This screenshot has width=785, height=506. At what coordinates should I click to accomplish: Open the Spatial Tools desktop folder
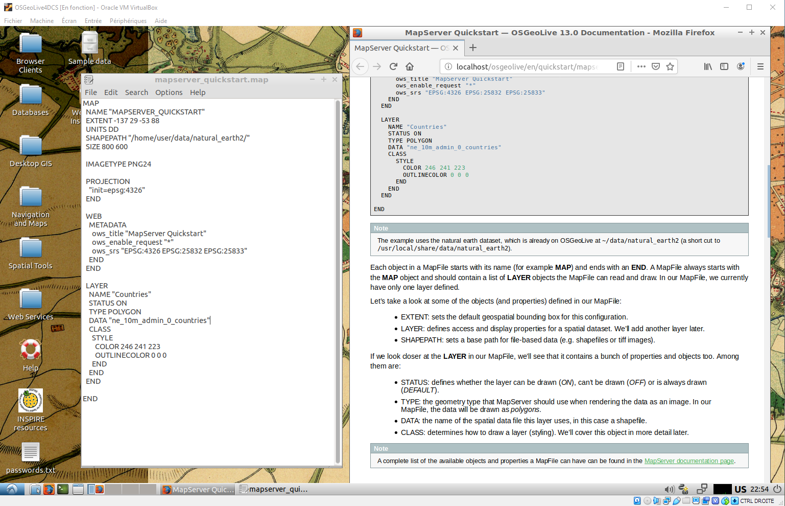click(31, 253)
